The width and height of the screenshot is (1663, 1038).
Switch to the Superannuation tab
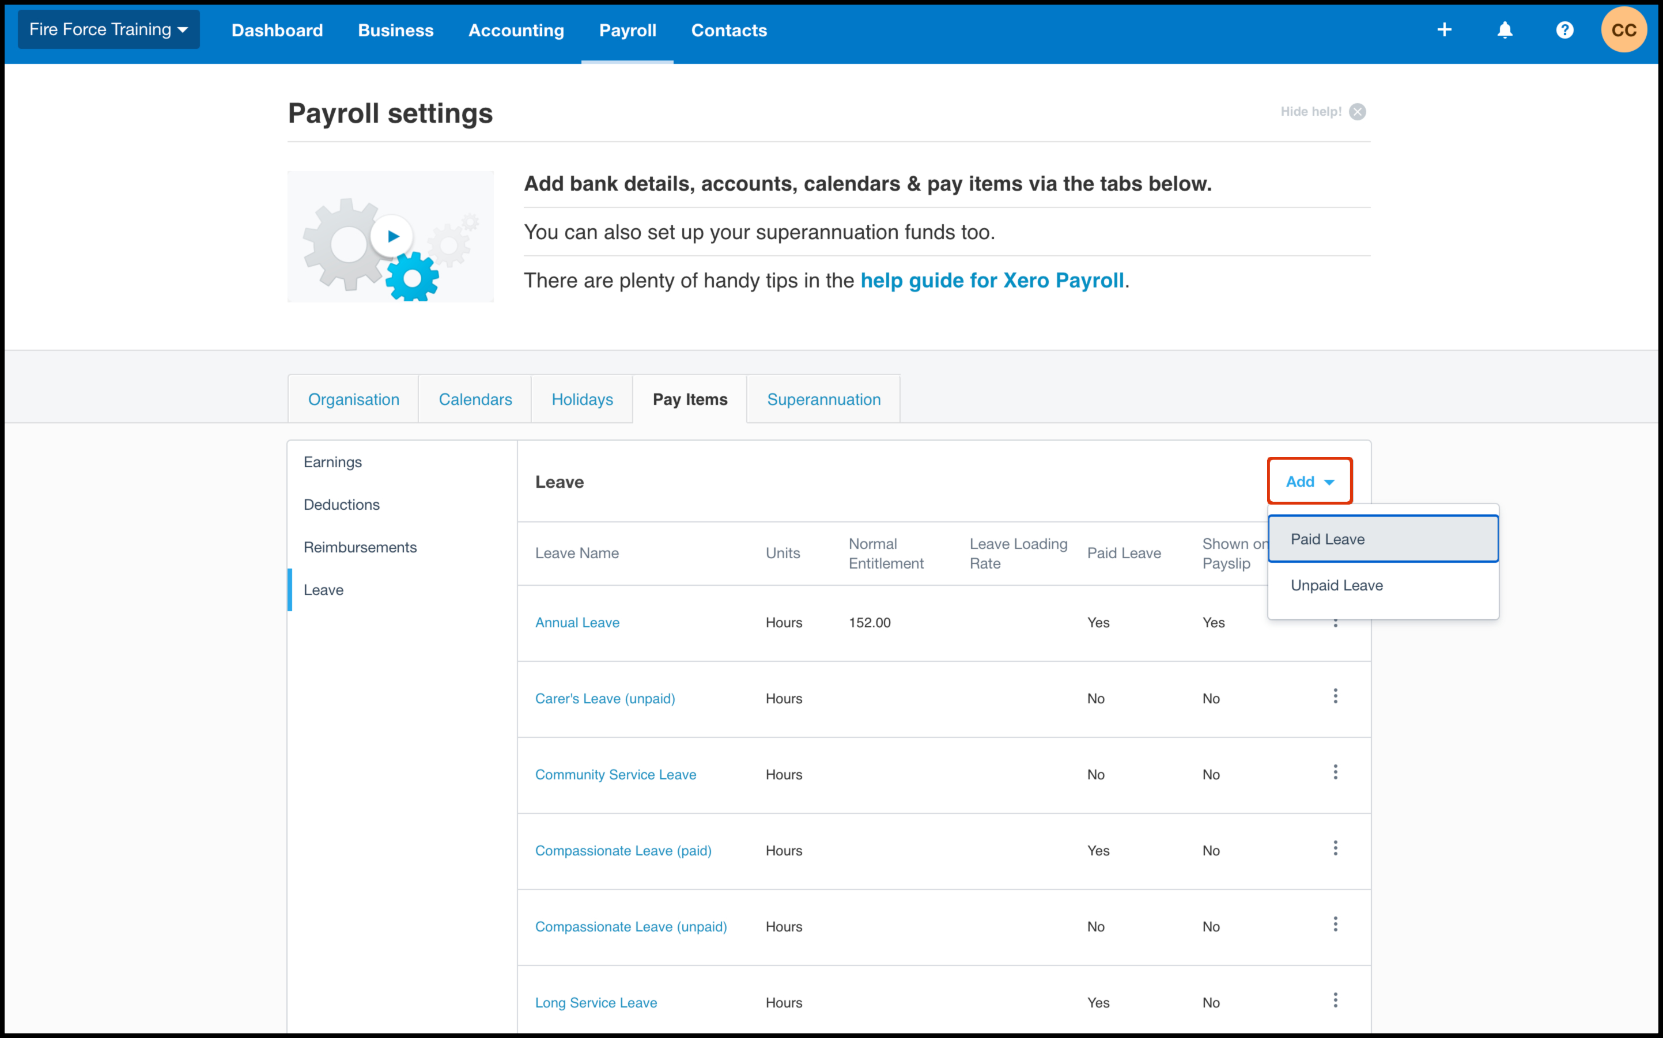(823, 399)
